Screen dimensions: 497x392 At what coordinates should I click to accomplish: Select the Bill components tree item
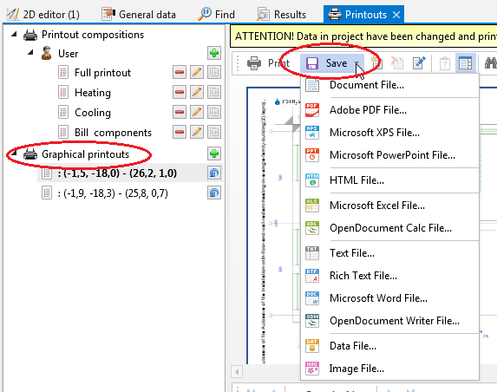113,133
